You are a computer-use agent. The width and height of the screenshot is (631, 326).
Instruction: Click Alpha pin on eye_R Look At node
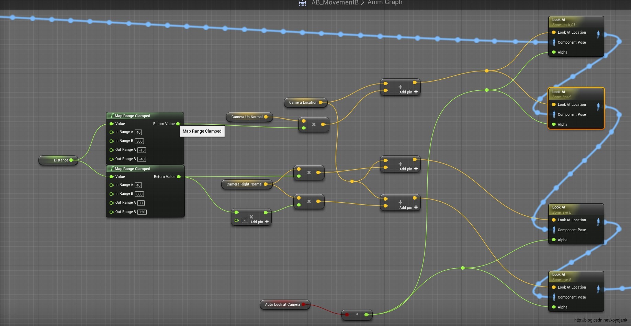click(554, 307)
